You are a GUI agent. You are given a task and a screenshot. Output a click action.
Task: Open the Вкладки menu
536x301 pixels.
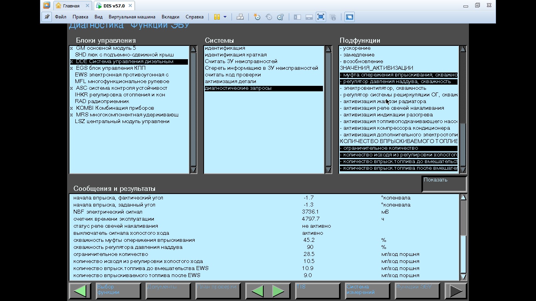point(170,17)
